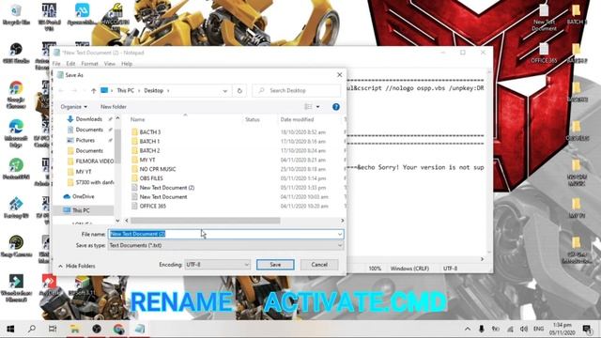Open the Notepad View menu
Viewport: 601px width, 338px height.
point(110,64)
